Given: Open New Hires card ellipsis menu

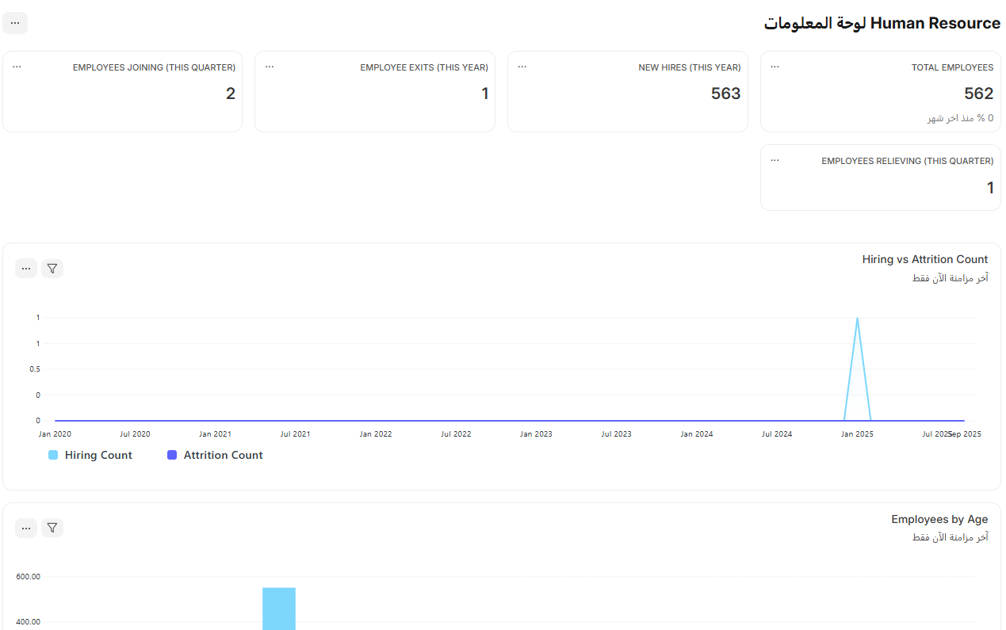Looking at the screenshot, I should pyautogui.click(x=522, y=67).
